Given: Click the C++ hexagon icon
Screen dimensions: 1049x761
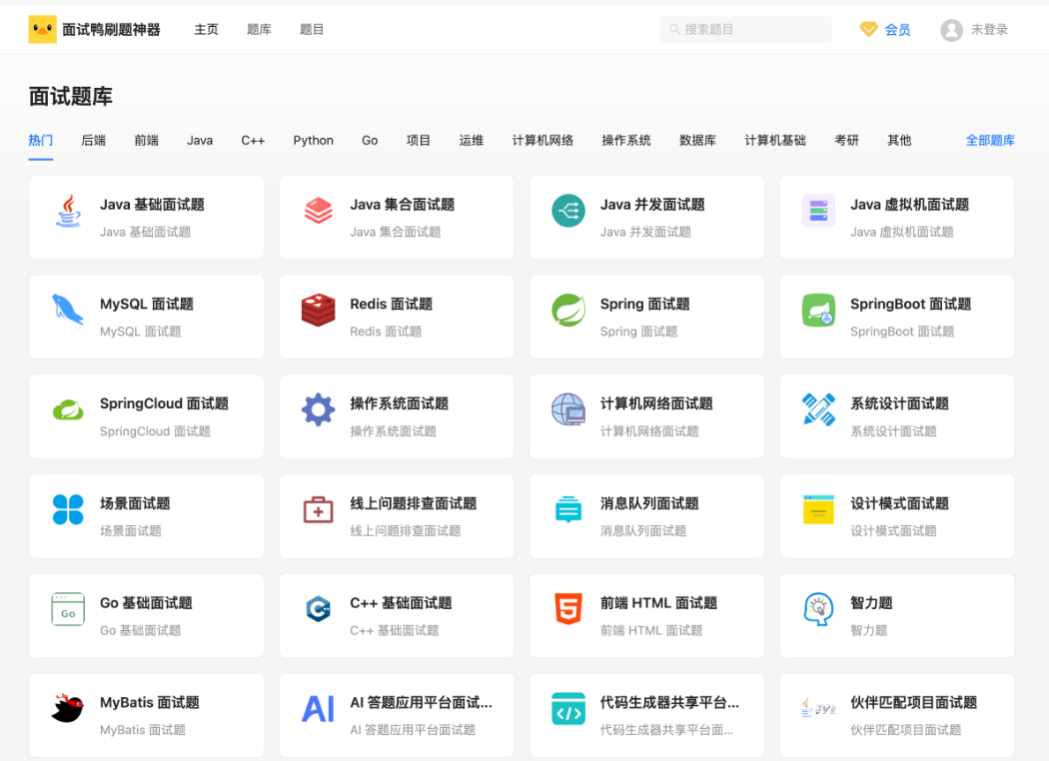Looking at the screenshot, I should (319, 609).
